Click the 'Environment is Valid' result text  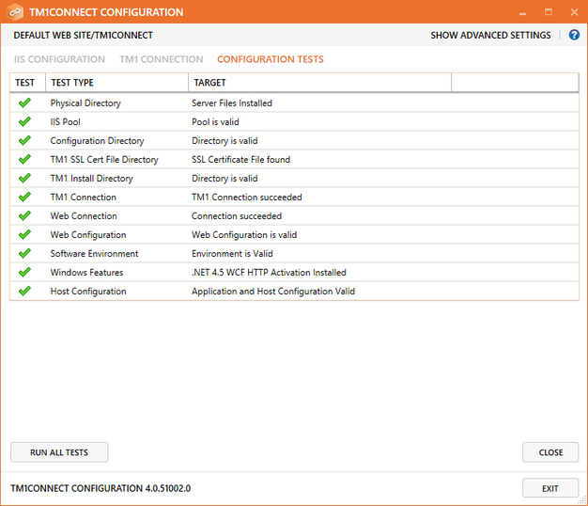[x=232, y=253]
